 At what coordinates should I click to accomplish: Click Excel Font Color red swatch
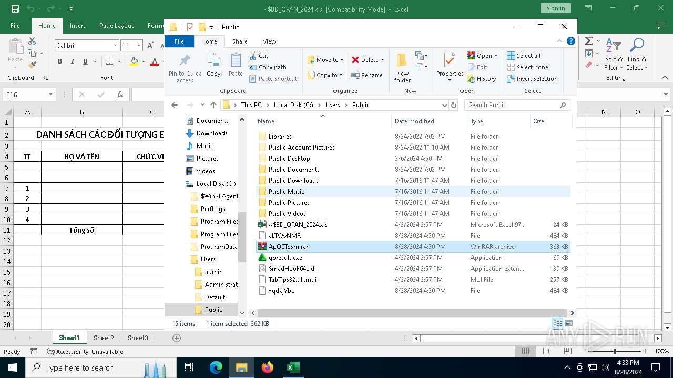155,62
